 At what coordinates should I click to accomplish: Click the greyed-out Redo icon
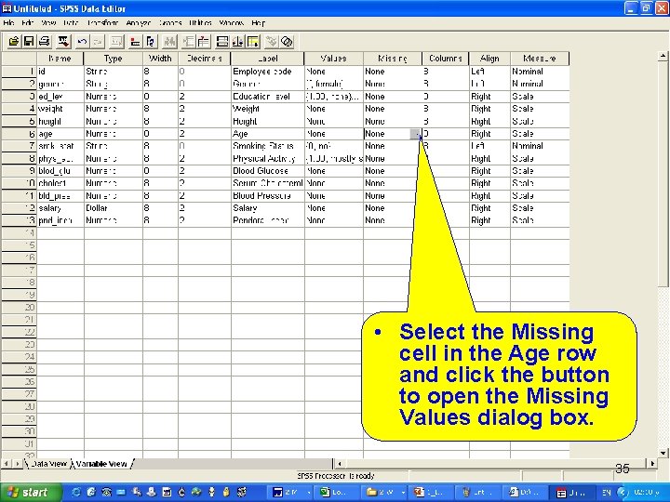[99, 42]
